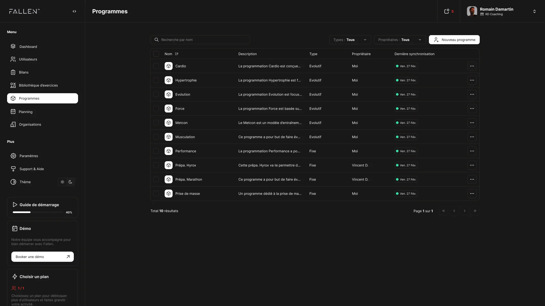Image resolution: width=545 pixels, height=306 pixels.
Task: Open the Musculation program name
Action: click(185, 137)
